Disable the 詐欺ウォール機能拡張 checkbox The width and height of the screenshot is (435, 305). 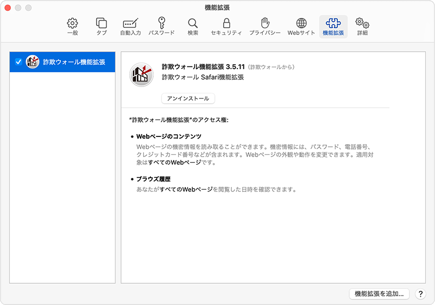click(18, 62)
